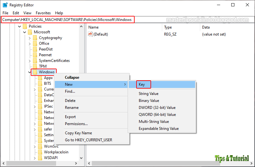Viewport: 255px width, 167px height.
Task: Click the tree pane scroll right arrow
Action: (76, 163)
